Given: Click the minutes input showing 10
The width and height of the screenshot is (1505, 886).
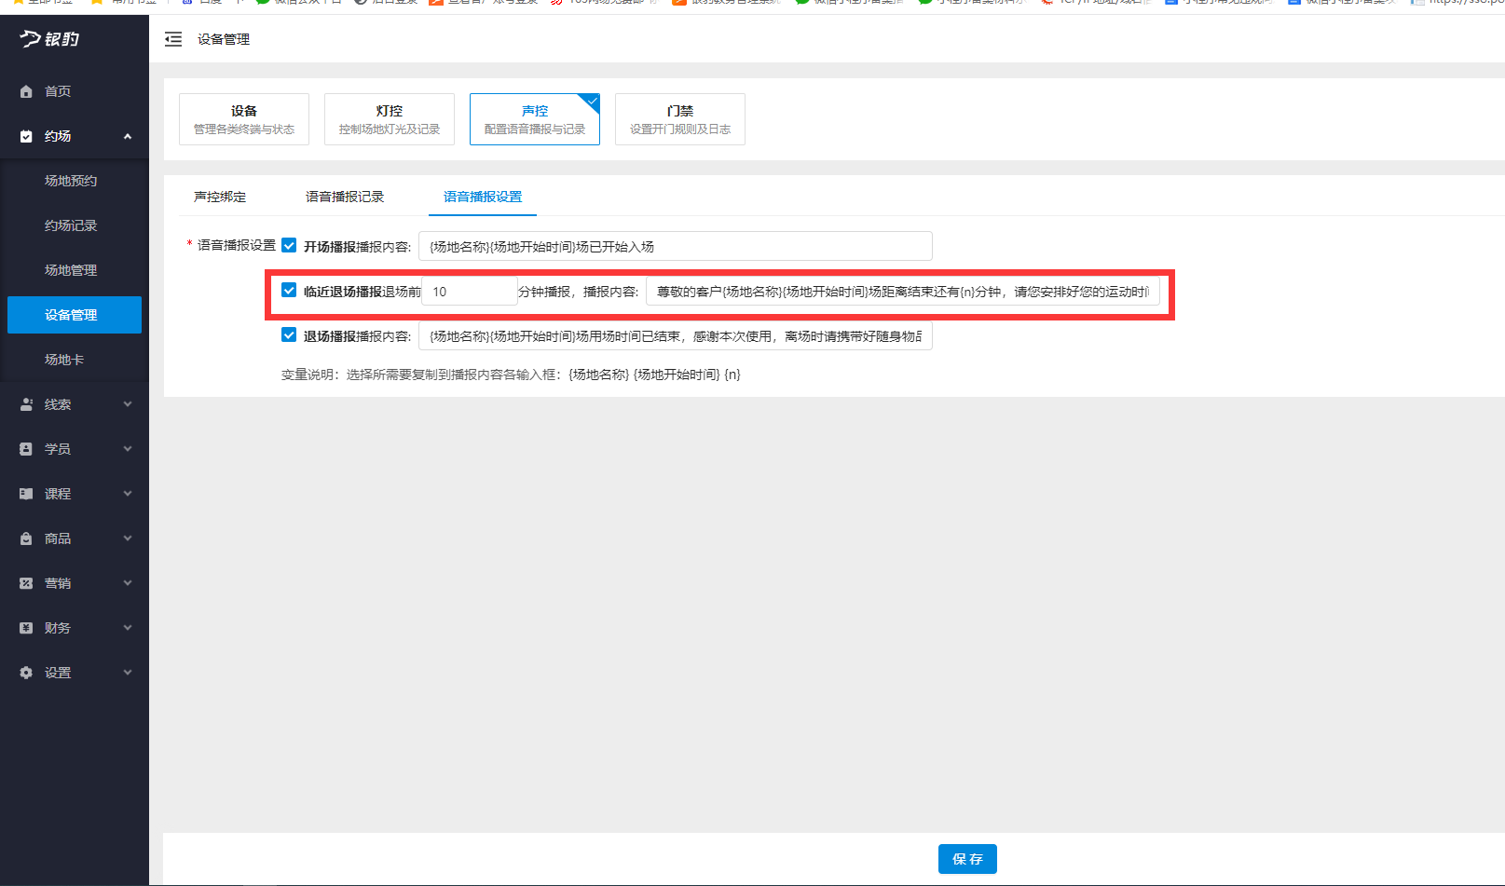Looking at the screenshot, I should click(x=469, y=290).
